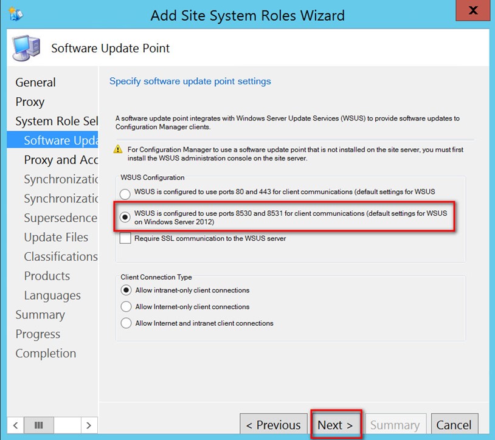Open Proxy and Account Settings step
Image resolution: width=495 pixels, height=440 pixels.
[x=61, y=160]
